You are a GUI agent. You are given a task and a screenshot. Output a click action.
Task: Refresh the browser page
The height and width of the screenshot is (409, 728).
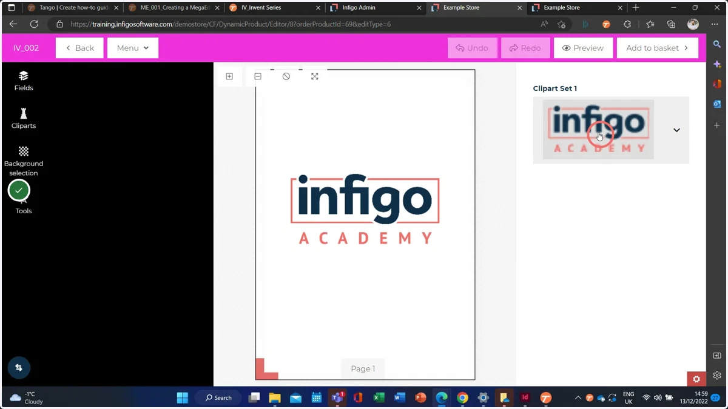34,24
